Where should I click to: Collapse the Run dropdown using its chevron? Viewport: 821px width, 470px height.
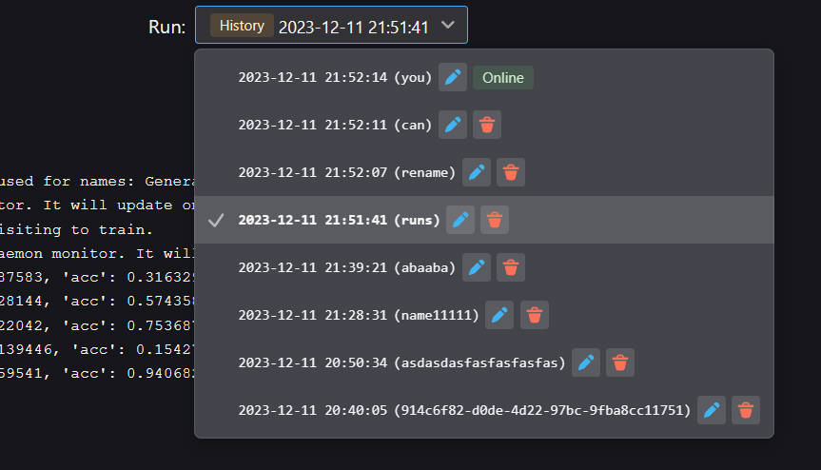coord(449,26)
